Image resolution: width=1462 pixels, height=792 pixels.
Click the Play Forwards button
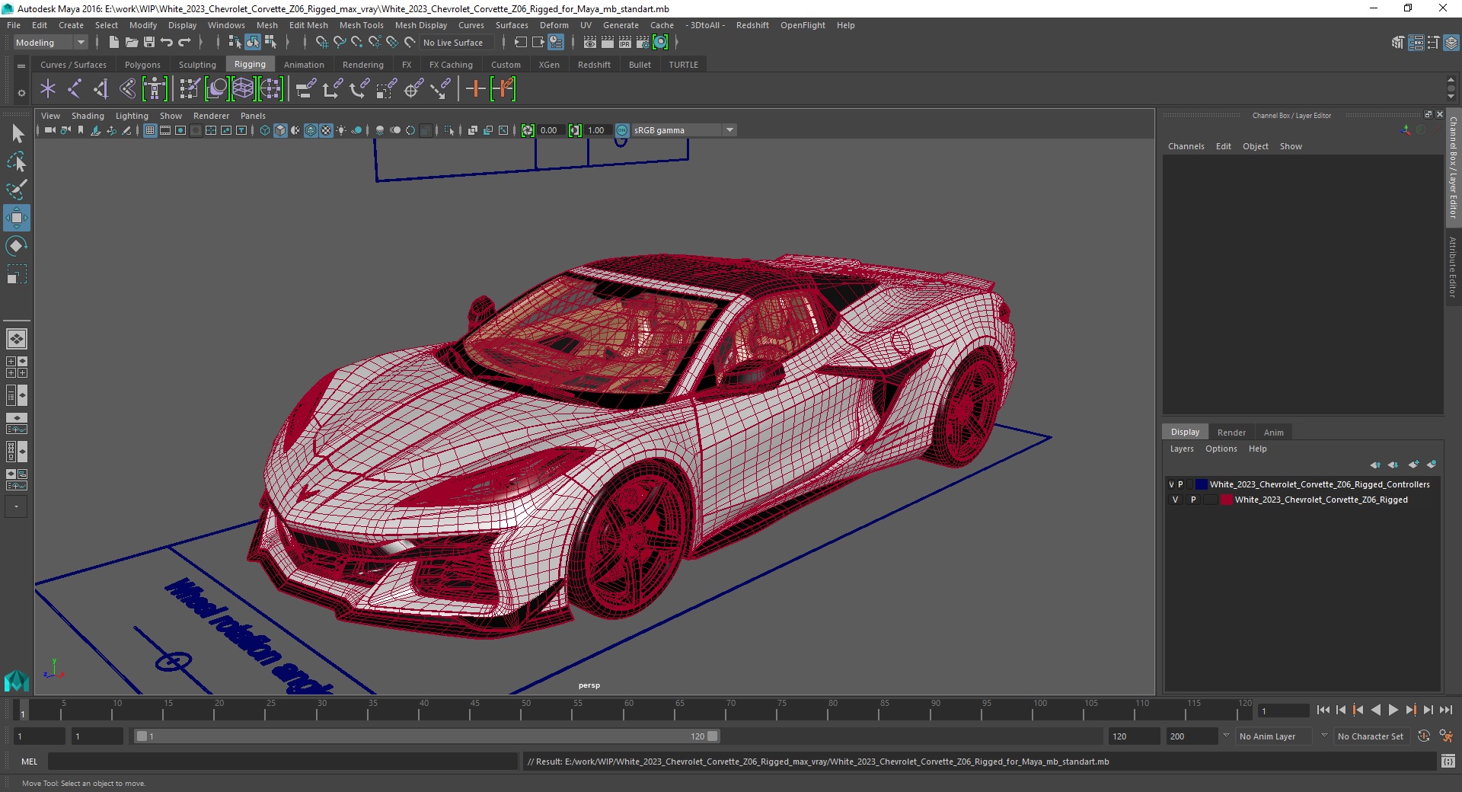click(1393, 710)
